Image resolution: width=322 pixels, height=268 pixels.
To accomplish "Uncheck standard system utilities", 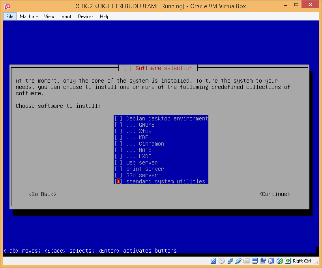I will tap(118, 181).
